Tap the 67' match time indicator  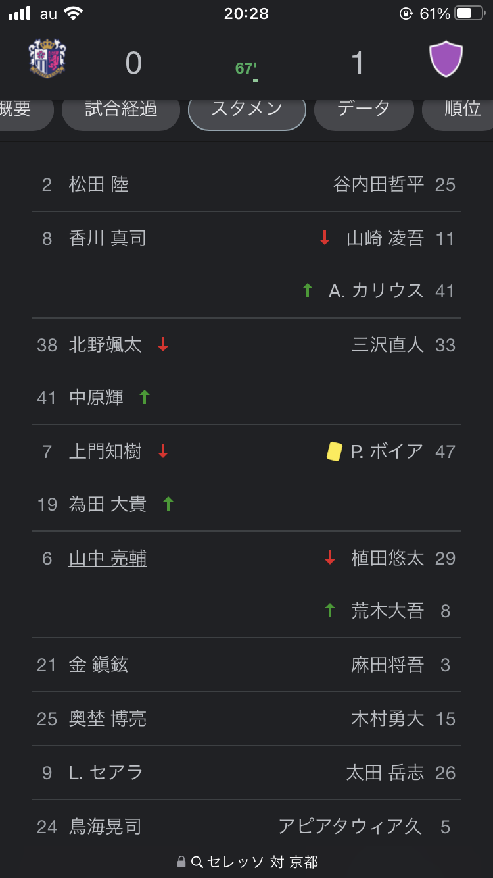tap(246, 68)
